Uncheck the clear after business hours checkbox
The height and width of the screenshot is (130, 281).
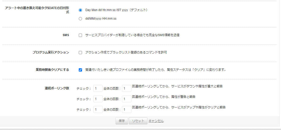pyautogui.click(x=80, y=70)
